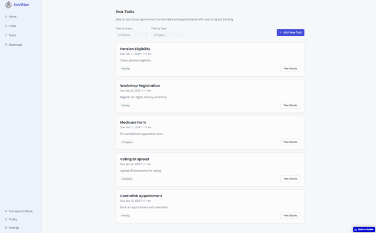Image resolution: width=376 pixels, height=233 pixels.
Task: Expand the Filter by Type dropdown
Action: coord(168,35)
